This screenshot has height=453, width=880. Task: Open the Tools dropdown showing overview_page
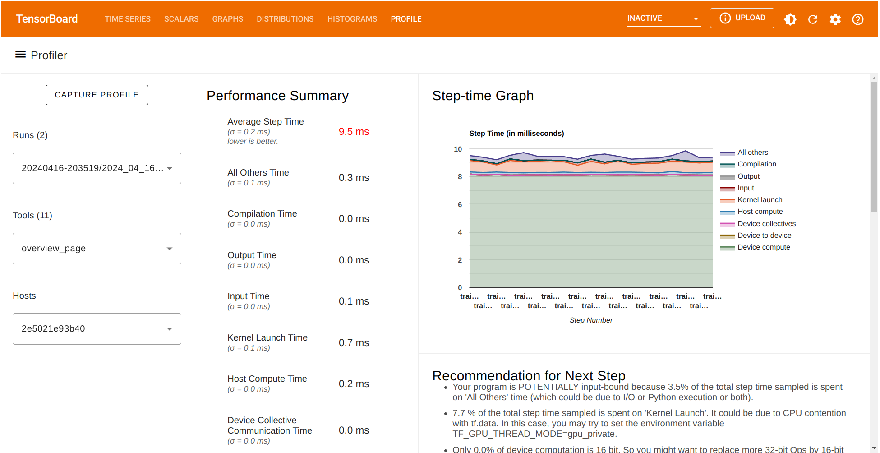click(97, 249)
